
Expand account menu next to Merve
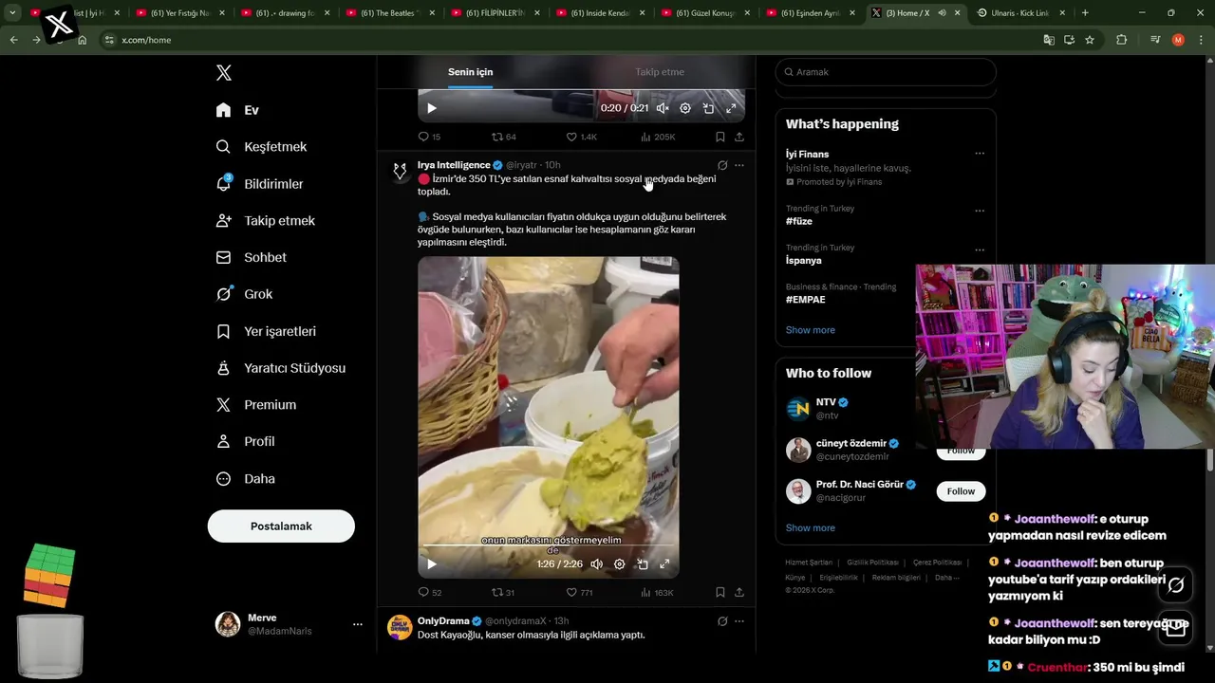[358, 624]
